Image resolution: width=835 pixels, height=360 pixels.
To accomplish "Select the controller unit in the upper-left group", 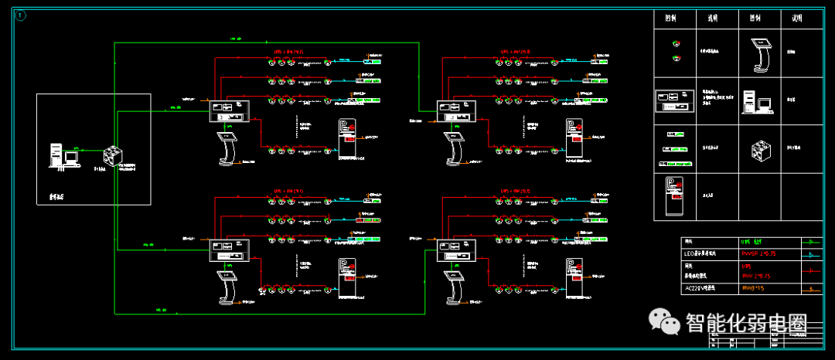I will (x=230, y=110).
